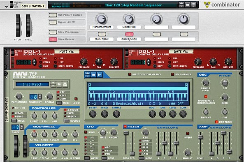The width and height of the screenshot is (244, 162).
Task: Step through samples with the sample arrows
Action: tap(88, 75)
